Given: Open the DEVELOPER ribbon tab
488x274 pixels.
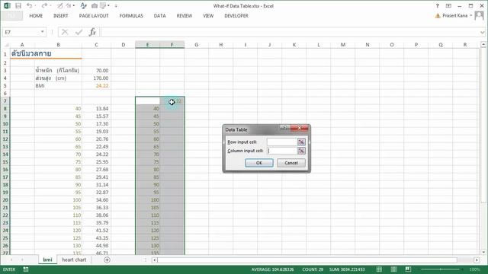Looking at the screenshot, I should tap(236, 16).
